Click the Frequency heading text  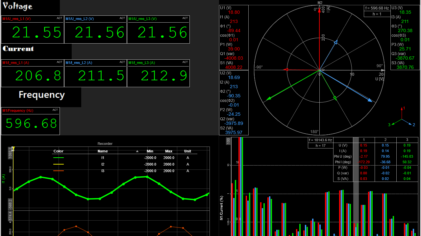41,95
